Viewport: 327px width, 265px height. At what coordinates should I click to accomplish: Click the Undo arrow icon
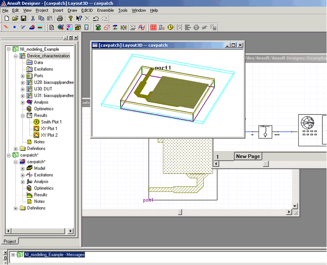(x=96, y=18)
